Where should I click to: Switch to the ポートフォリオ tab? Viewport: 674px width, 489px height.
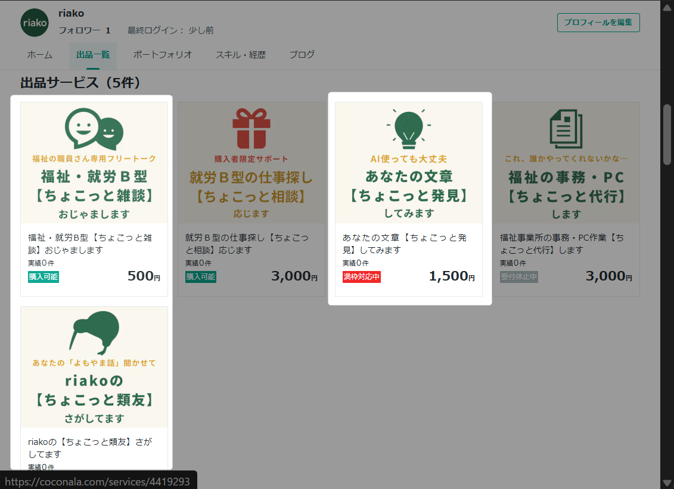click(x=163, y=55)
